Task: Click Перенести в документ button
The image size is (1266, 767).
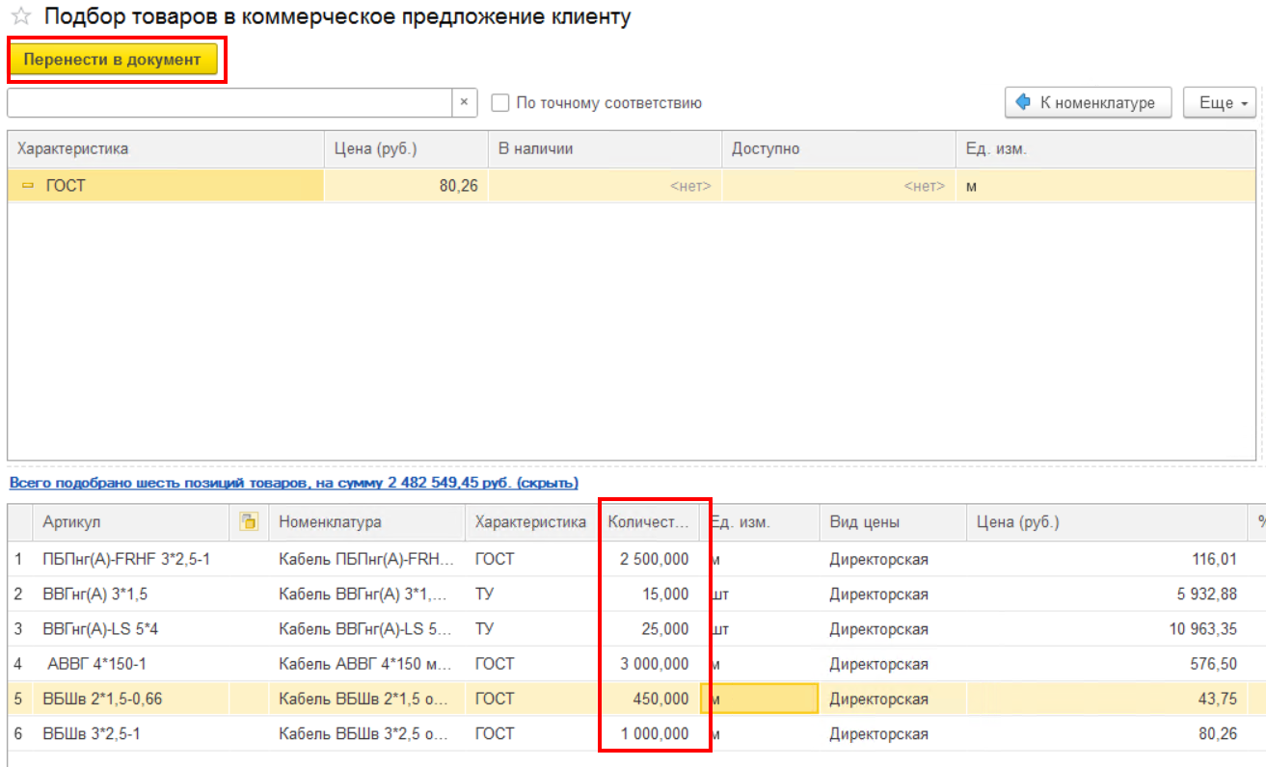Action: click(113, 60)
